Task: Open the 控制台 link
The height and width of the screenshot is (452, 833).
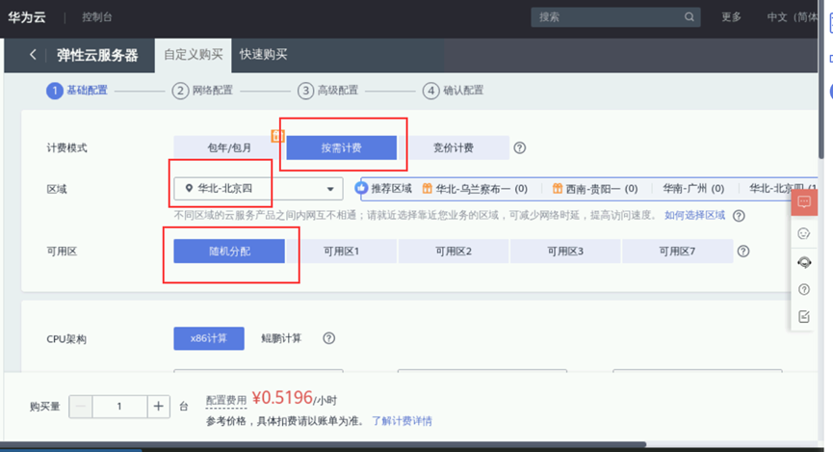Action: pyautogui.click(x=96, y=17)
